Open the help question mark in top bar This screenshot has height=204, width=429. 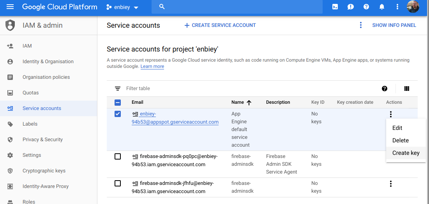(366, 7)
